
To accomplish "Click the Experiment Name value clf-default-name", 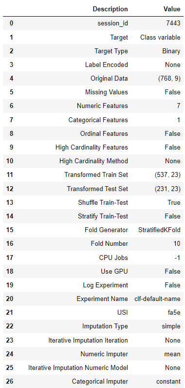I will coord(157,299).
